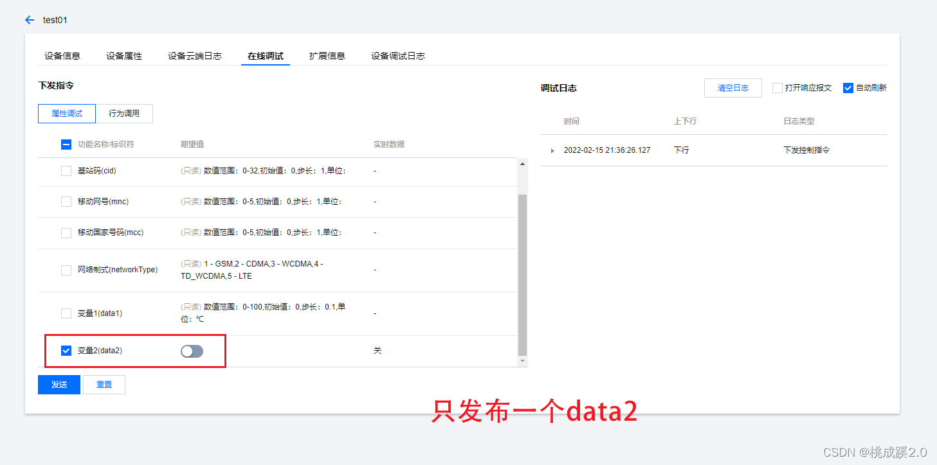The height and width of the screenshot is (465, 937).
Task: Click the back arrow next to test01
Action: tap(29, 20)
